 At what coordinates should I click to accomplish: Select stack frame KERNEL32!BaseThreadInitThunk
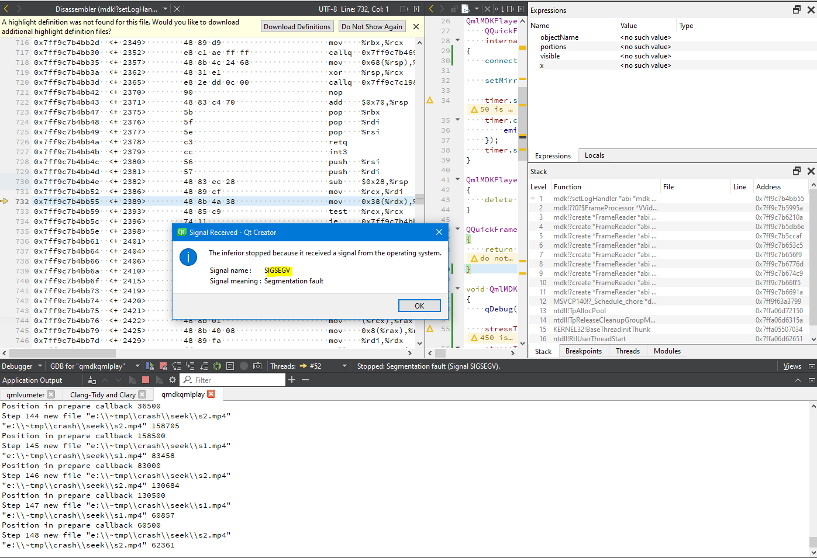pyautogui.click(x=668, y=330)
